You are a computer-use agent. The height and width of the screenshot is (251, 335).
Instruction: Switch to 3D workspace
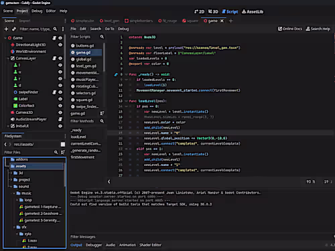(x=213, y=11)
